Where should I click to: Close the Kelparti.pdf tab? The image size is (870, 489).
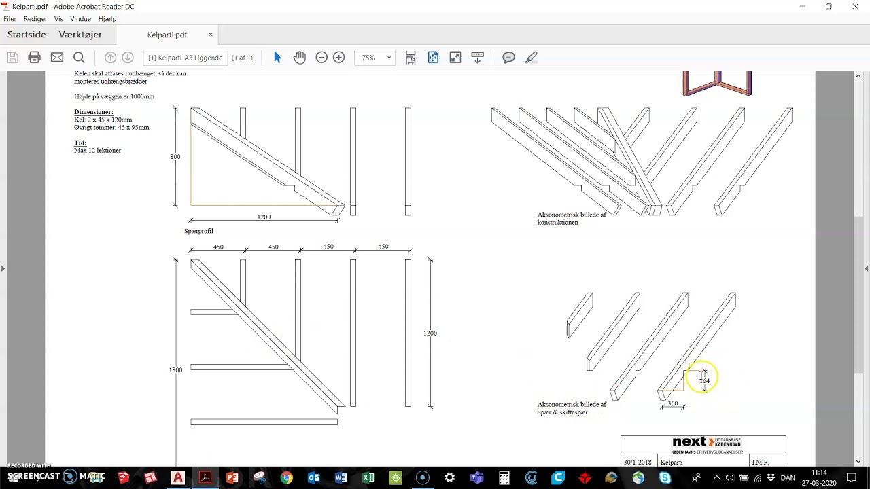pyautogui.click(x=210, y=35)
